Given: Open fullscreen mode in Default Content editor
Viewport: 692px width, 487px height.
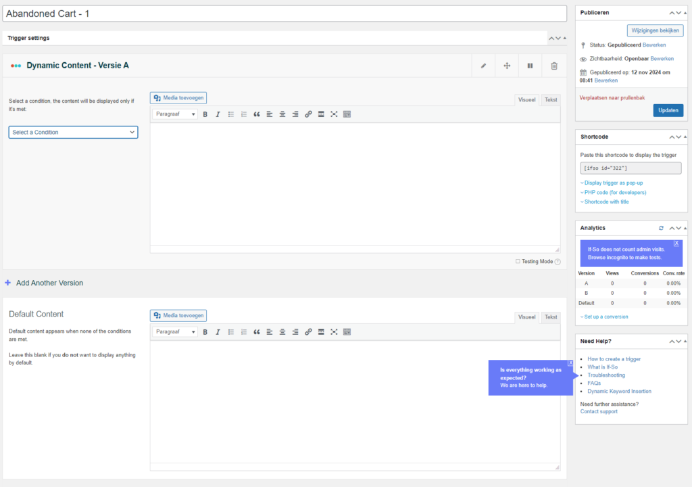Looking at the screenshot, I should (334, 332).
